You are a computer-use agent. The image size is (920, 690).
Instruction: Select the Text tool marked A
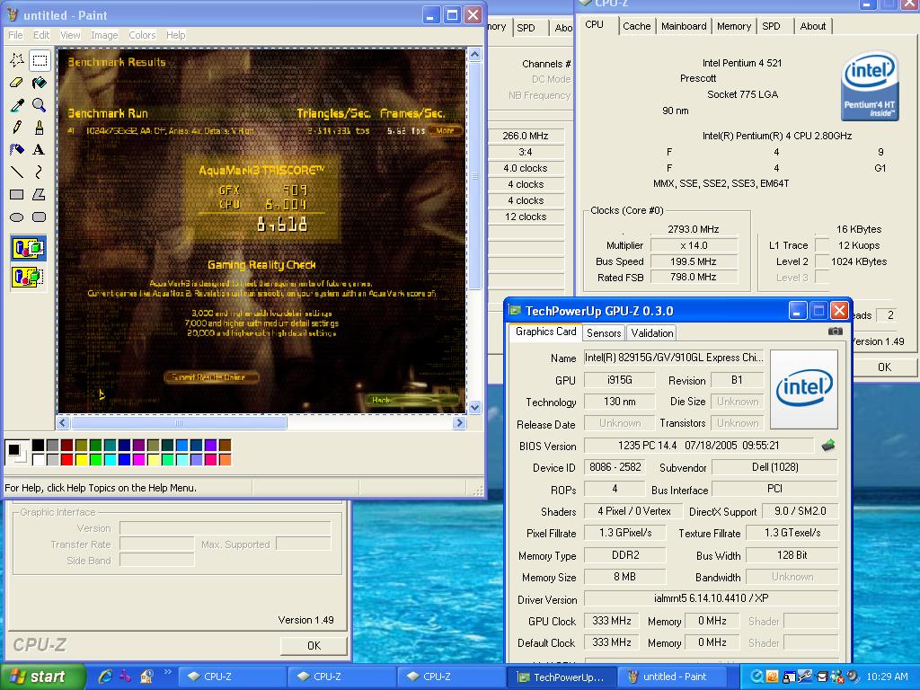40,150
